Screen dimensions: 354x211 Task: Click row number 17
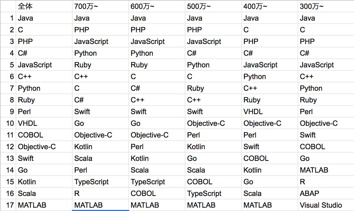(x=10, y=205)
